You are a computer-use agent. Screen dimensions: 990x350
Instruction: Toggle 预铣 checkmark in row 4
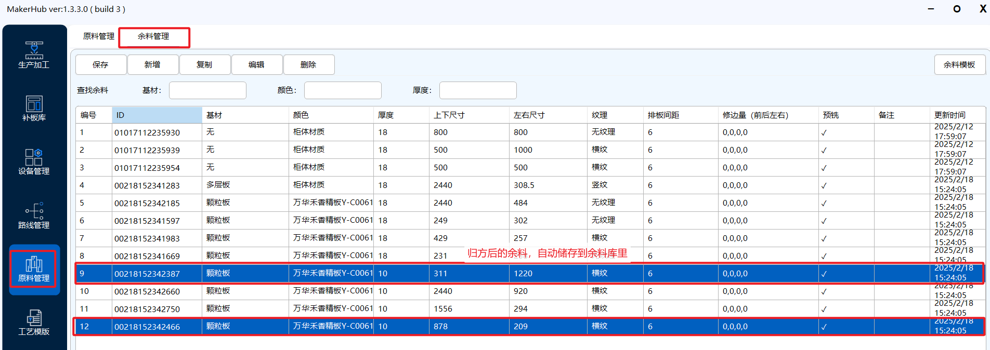(x=824, y=186)
